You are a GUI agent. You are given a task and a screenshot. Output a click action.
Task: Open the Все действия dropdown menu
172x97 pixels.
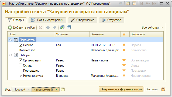point(152,27)
